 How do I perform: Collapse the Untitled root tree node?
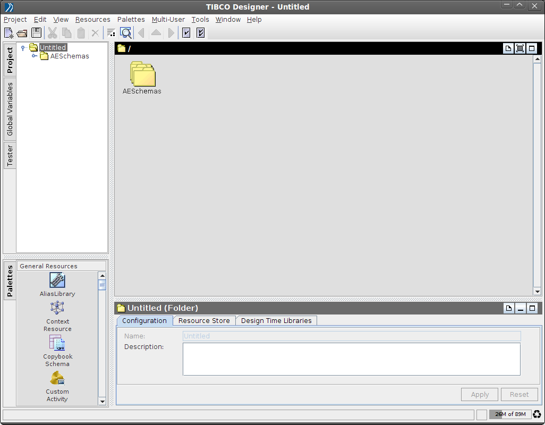coord(23,48)
